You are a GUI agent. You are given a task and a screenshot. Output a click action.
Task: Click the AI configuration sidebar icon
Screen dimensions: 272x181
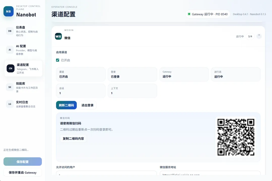click(10, 50)
